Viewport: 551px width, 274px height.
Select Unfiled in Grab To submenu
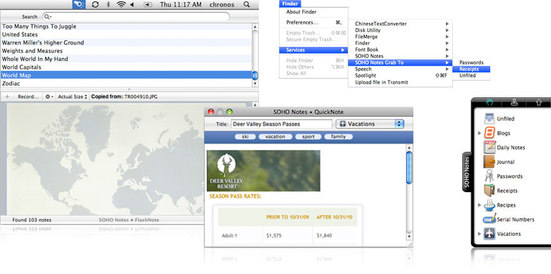(471, 76)
